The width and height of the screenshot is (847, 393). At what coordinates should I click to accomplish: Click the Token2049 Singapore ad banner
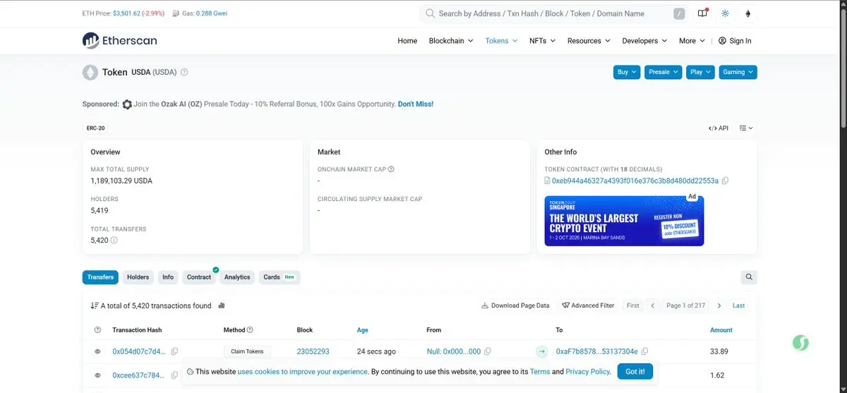624,221
